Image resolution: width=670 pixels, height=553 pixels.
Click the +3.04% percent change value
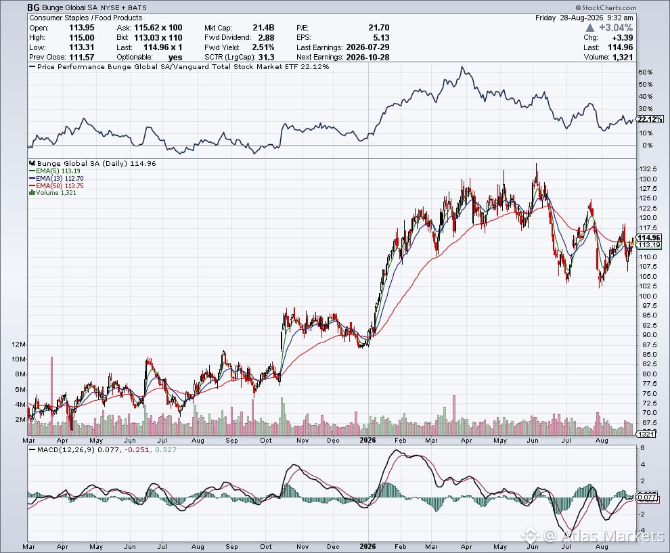(616, 28)
